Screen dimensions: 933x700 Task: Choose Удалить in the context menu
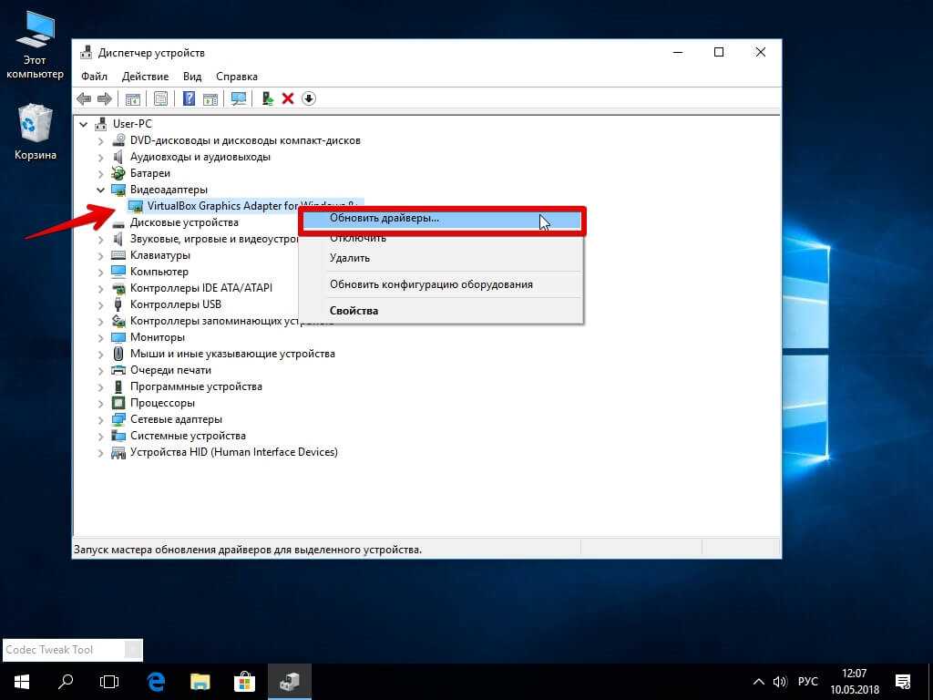point(350,258)
